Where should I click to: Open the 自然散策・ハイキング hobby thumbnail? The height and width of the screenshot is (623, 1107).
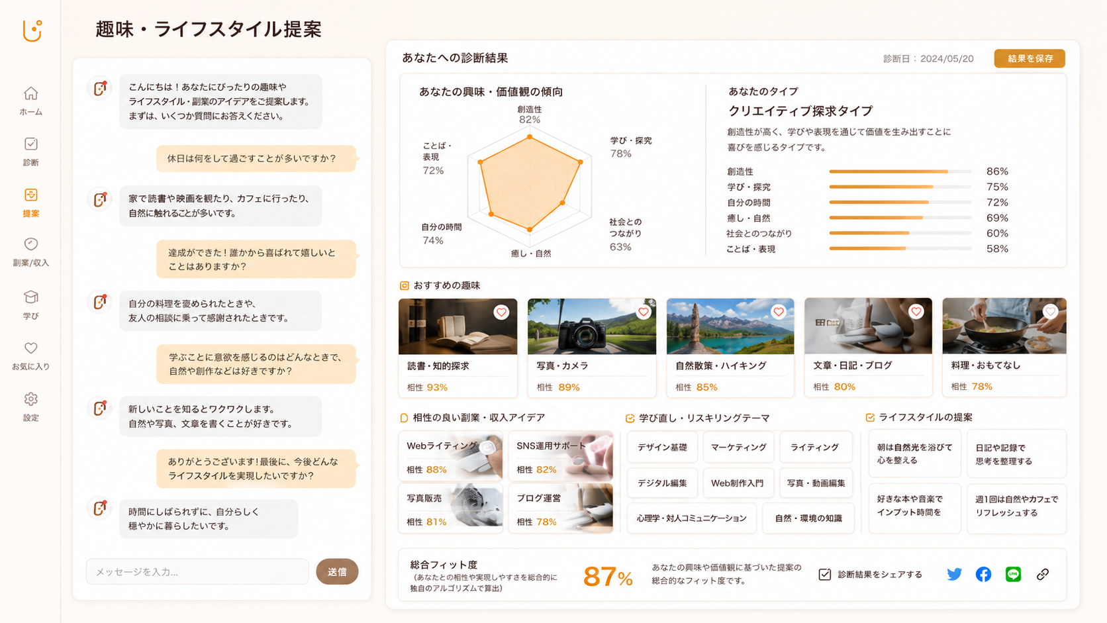coord(730,326)
